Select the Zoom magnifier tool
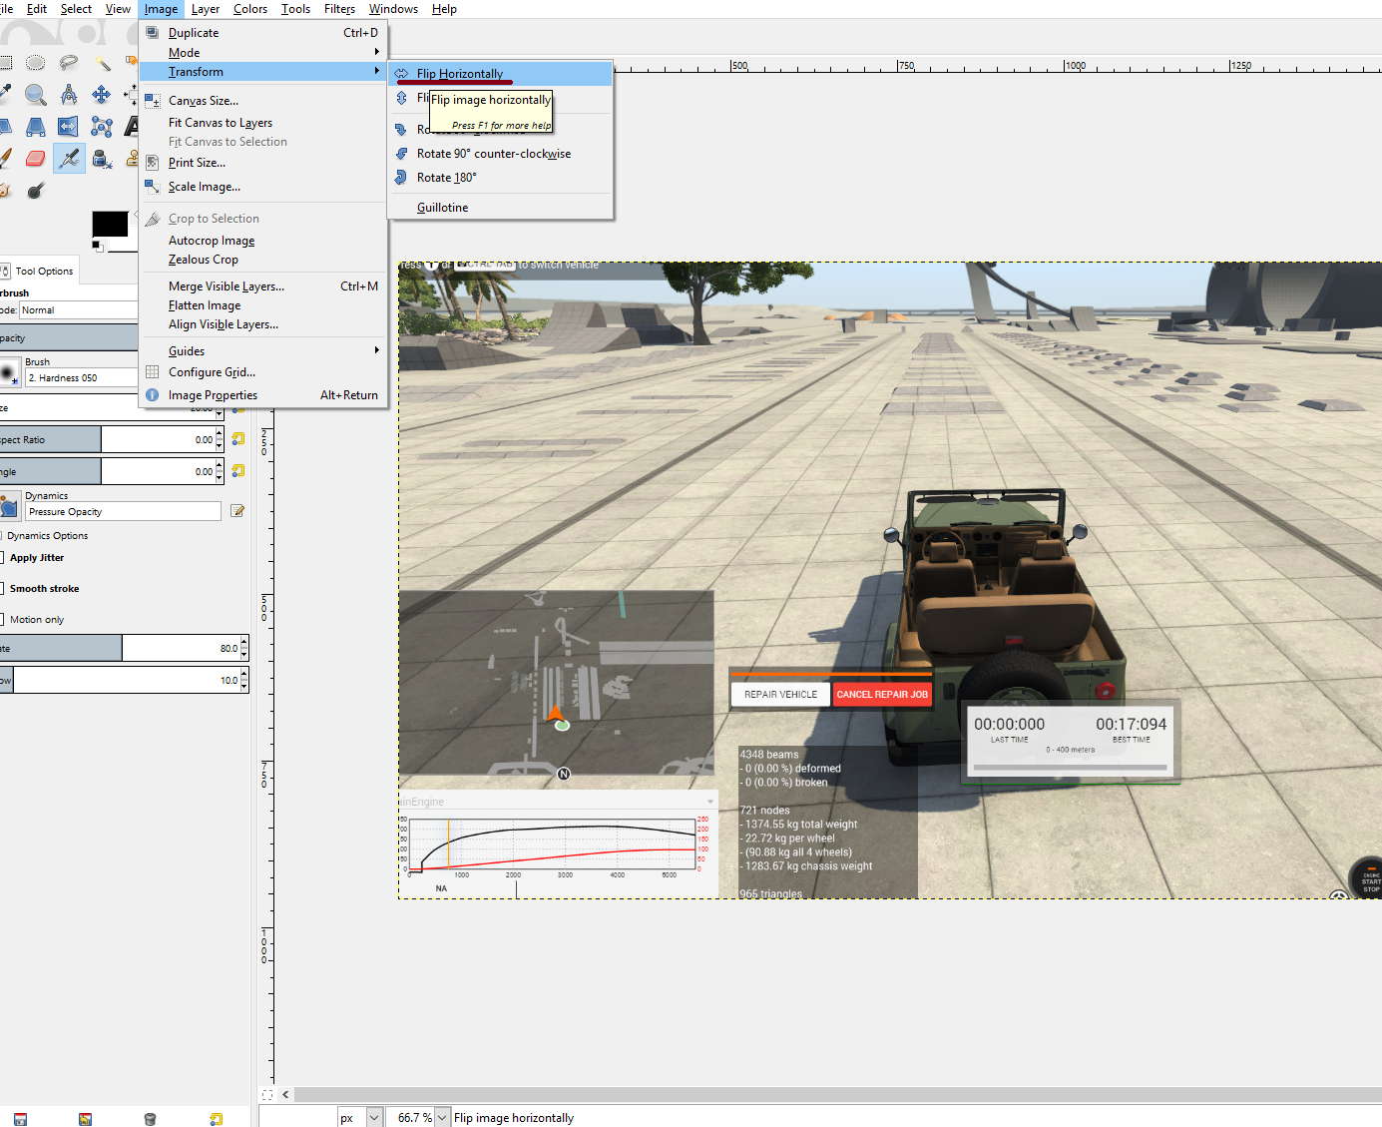The width and height of the screenshot is (1382, 1127). 35,95
